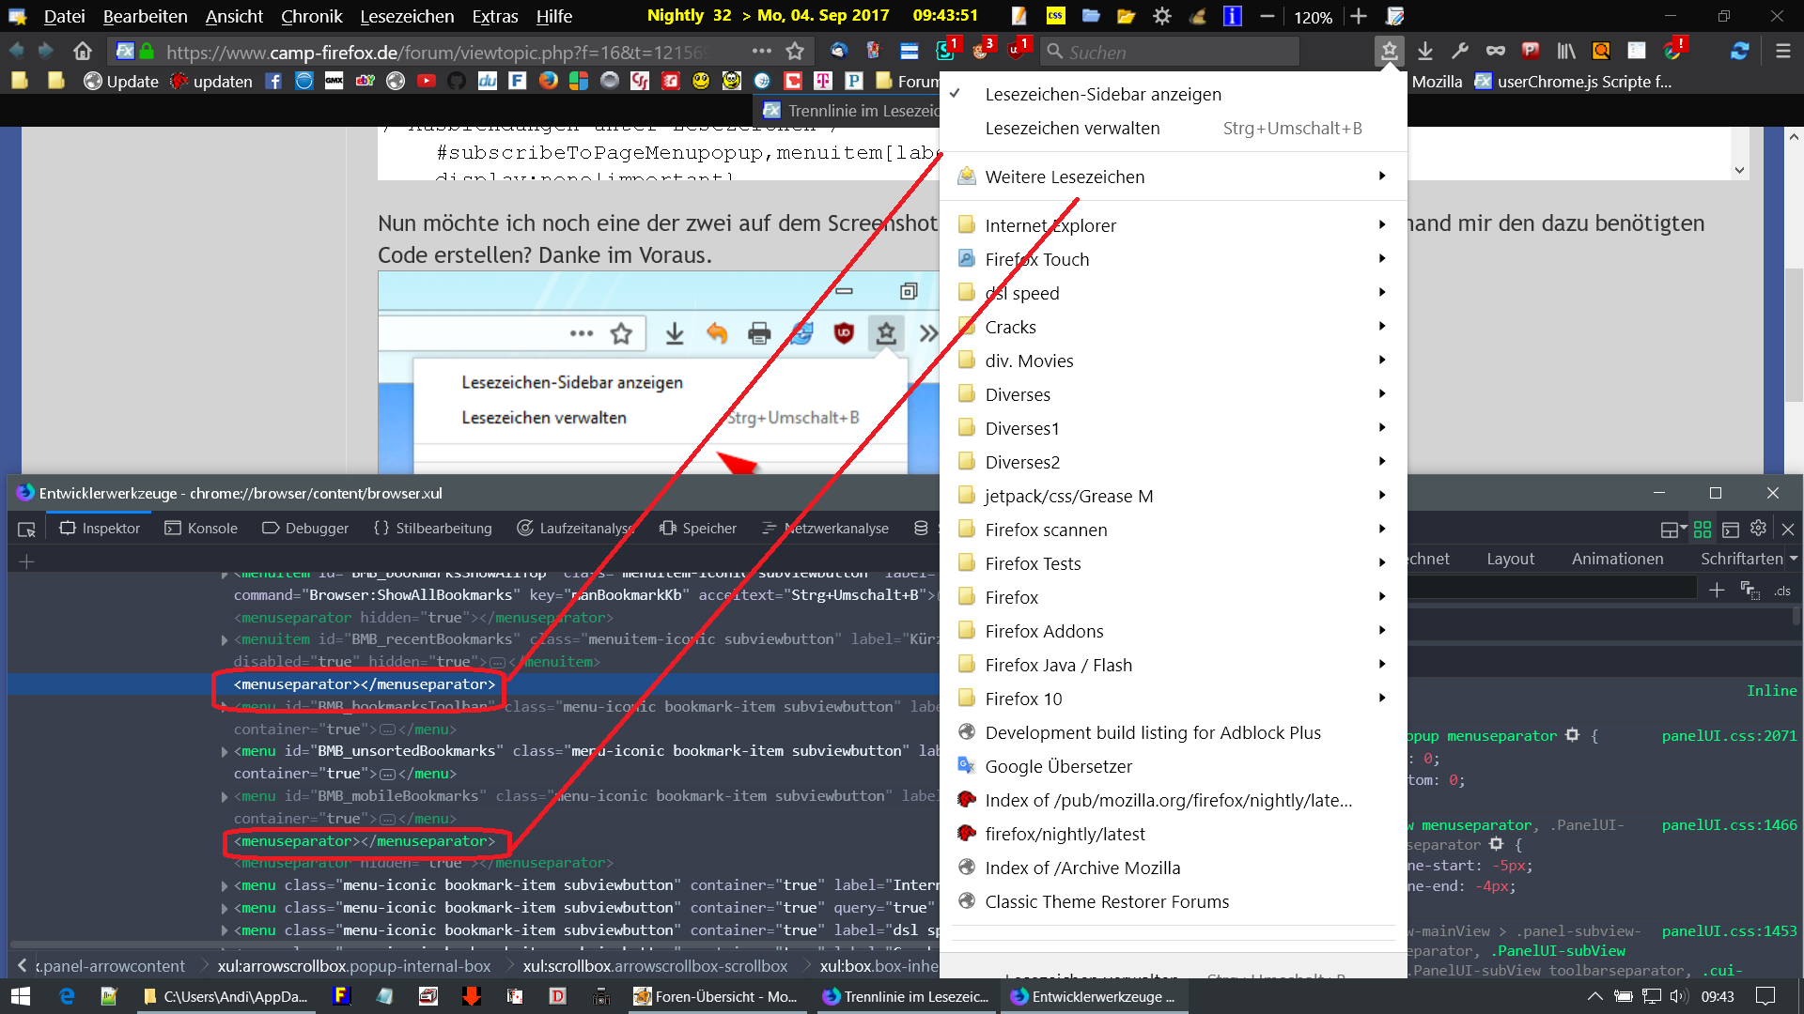Open the downloads arrow icon in toolbar

pos(1425,52)
